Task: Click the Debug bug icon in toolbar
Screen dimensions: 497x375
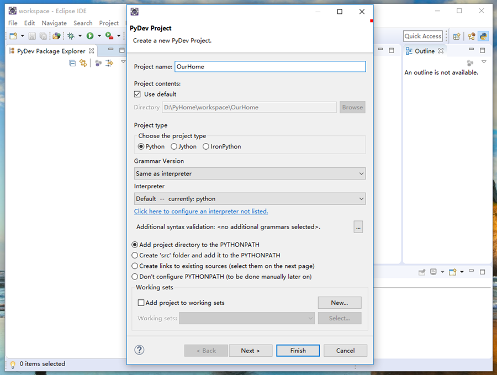Action: tap(71, 36)
